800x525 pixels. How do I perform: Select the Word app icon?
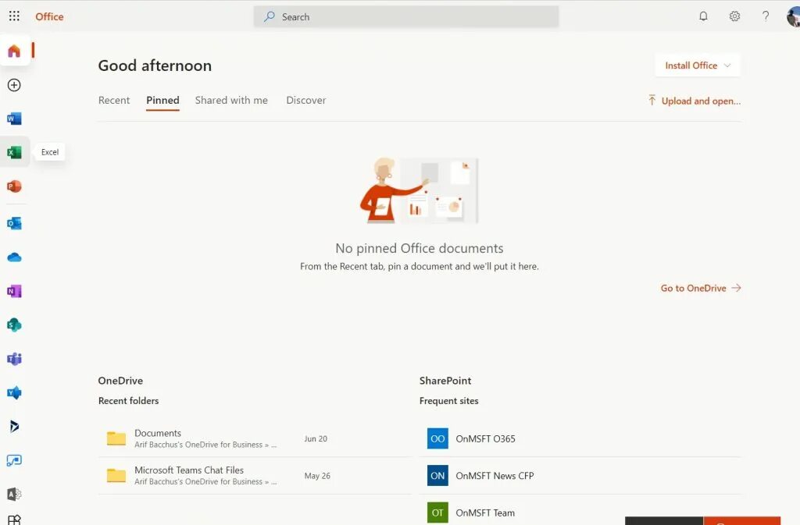[14, 118]
